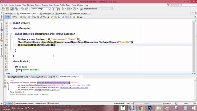This screenshot has width=197, height=111.
Task: Open the Services side panel
Action: [2, 27]
